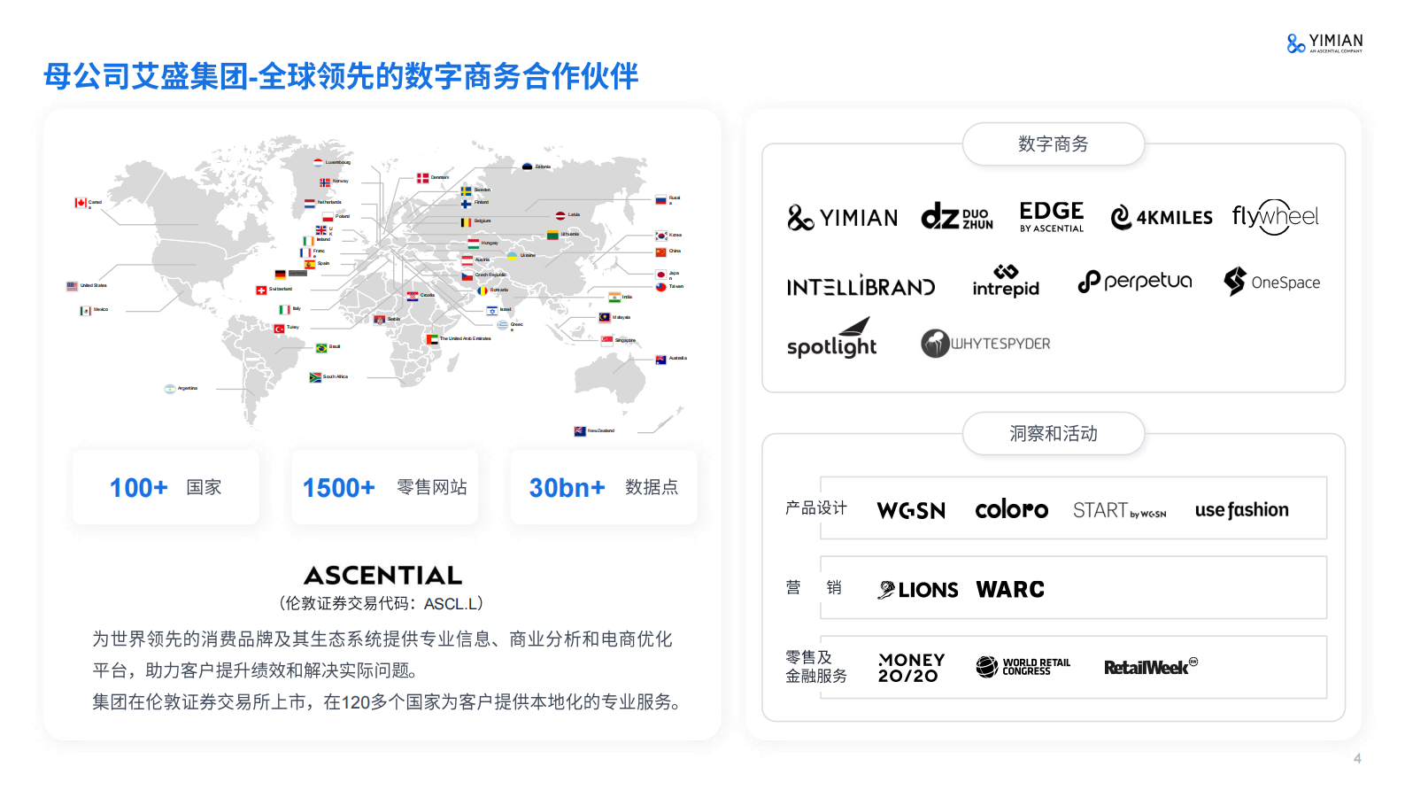Click the INTELLIBRAND logo

[x=861, y=287]
